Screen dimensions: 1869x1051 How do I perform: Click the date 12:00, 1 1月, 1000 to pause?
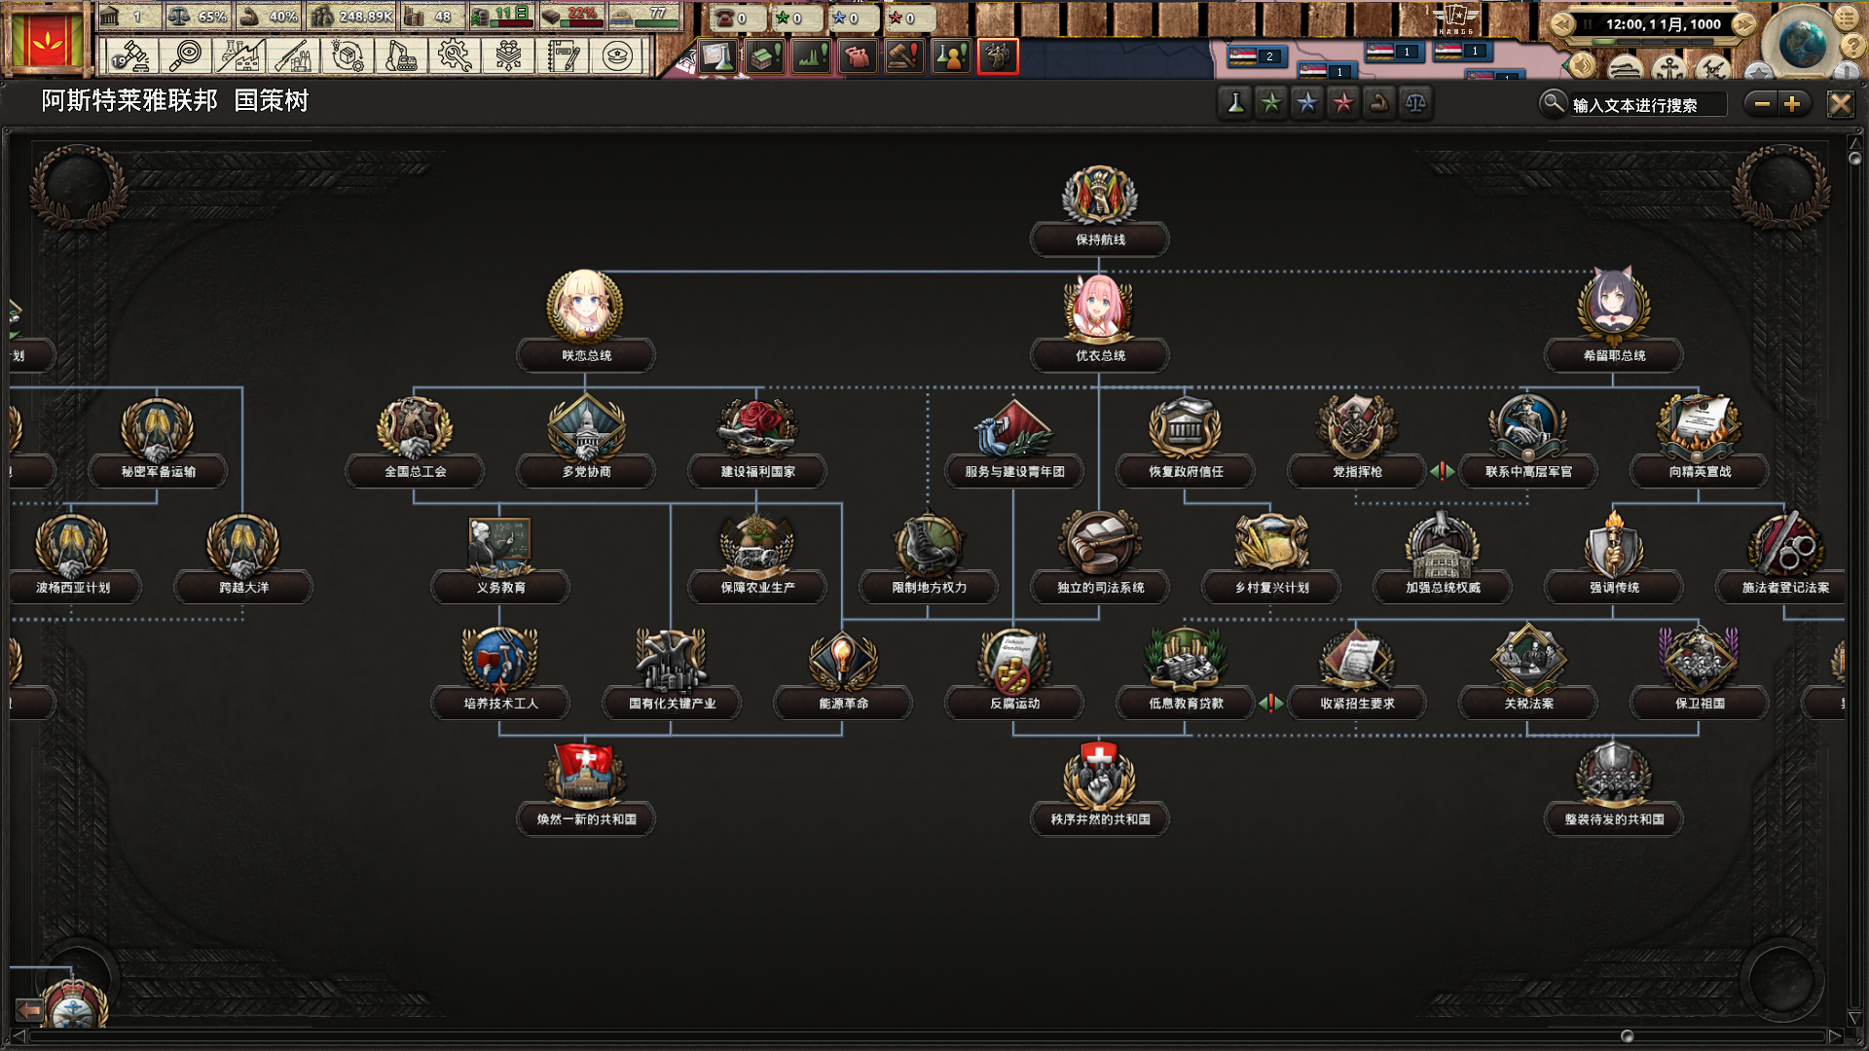tap(1663, 24)
